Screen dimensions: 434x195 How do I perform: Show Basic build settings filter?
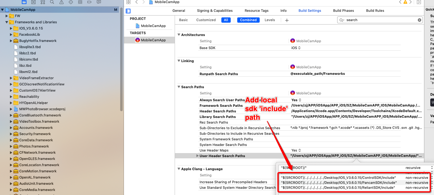183,20
